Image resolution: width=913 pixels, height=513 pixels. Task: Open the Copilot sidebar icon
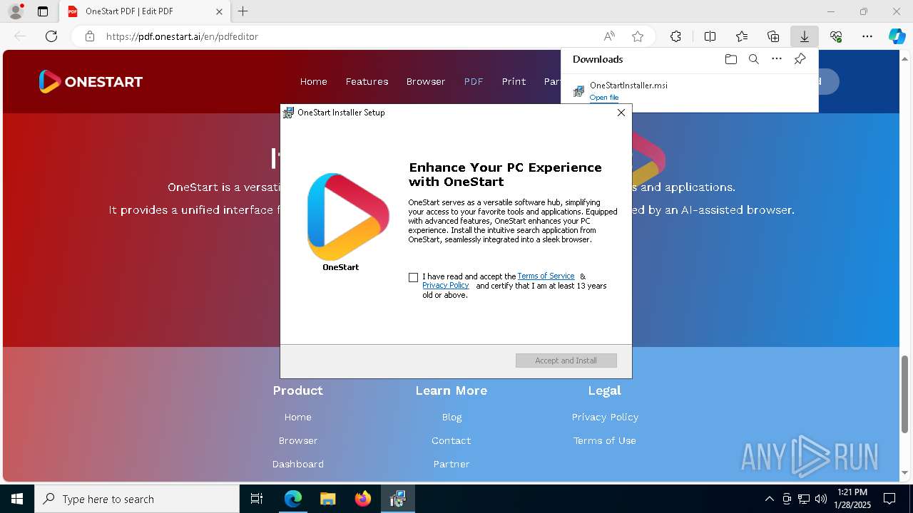pos(897,36)
